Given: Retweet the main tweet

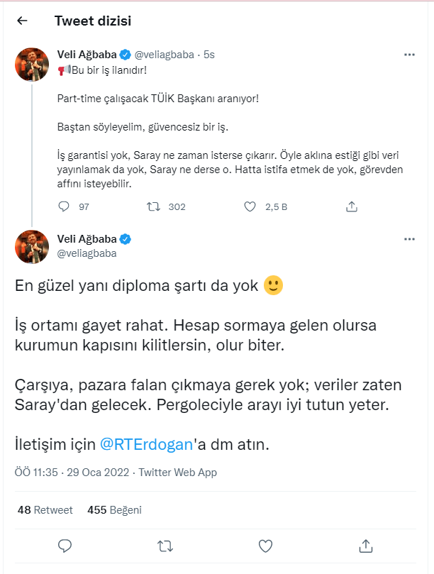Looking at the screenshot, I should (x=165, y=546).
